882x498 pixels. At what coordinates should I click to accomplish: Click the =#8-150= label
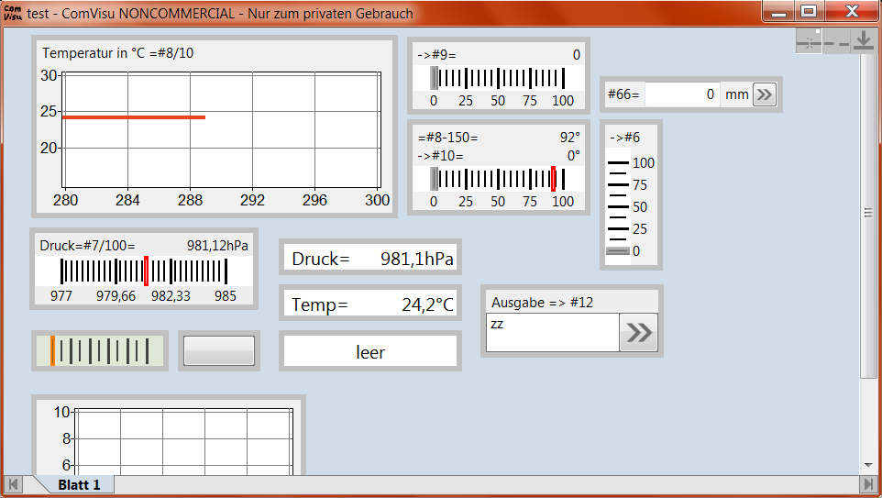pos(447,138)
